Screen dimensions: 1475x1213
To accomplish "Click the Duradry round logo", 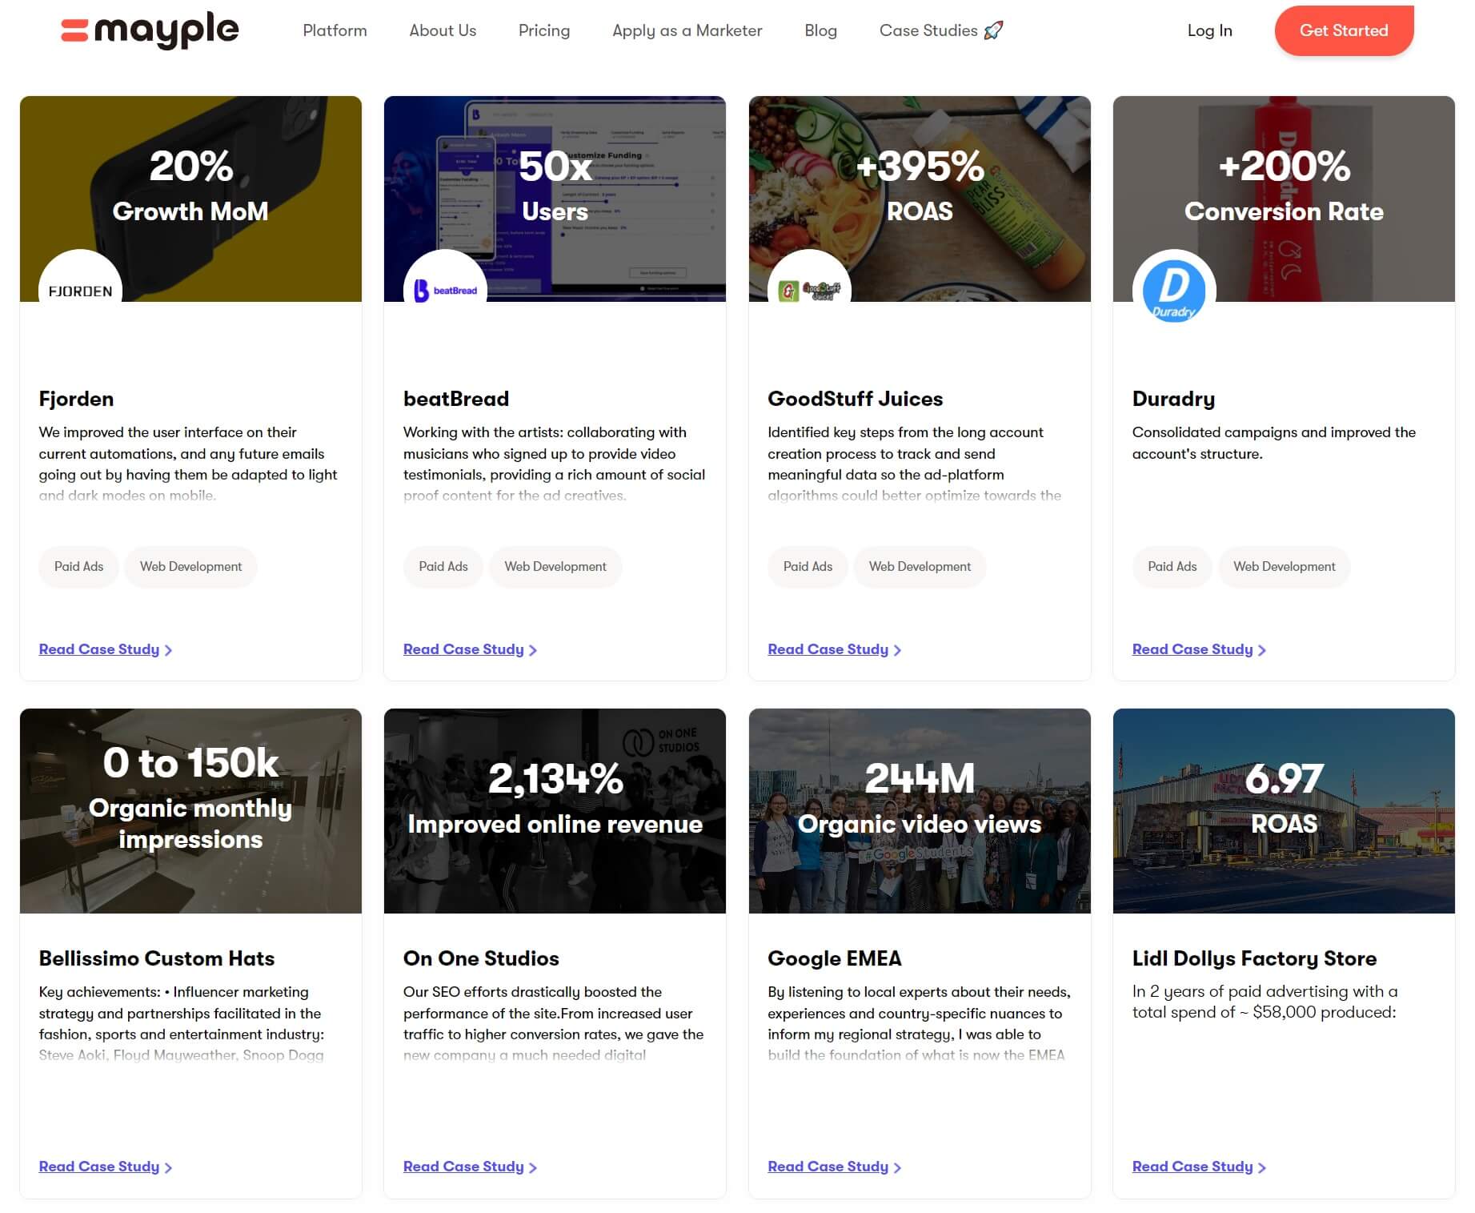I will (1174, 291).
